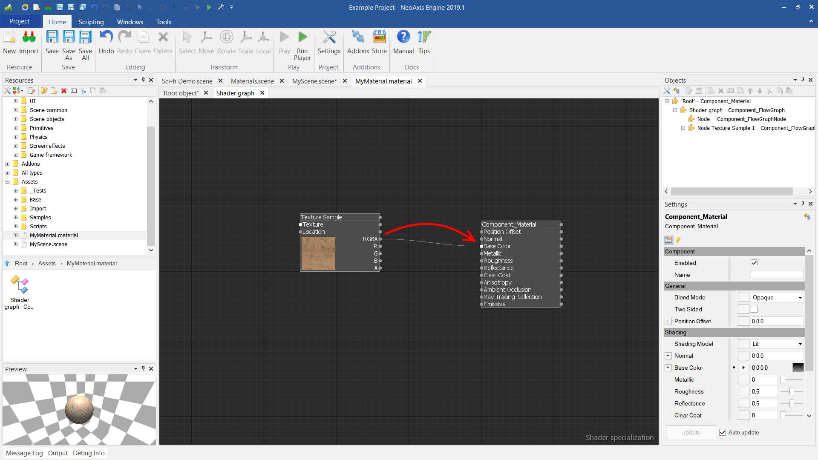This screenshot has width=818, height=460.
Task: Uncheck the Auto update checkbox
Action: tap(723, 432)
